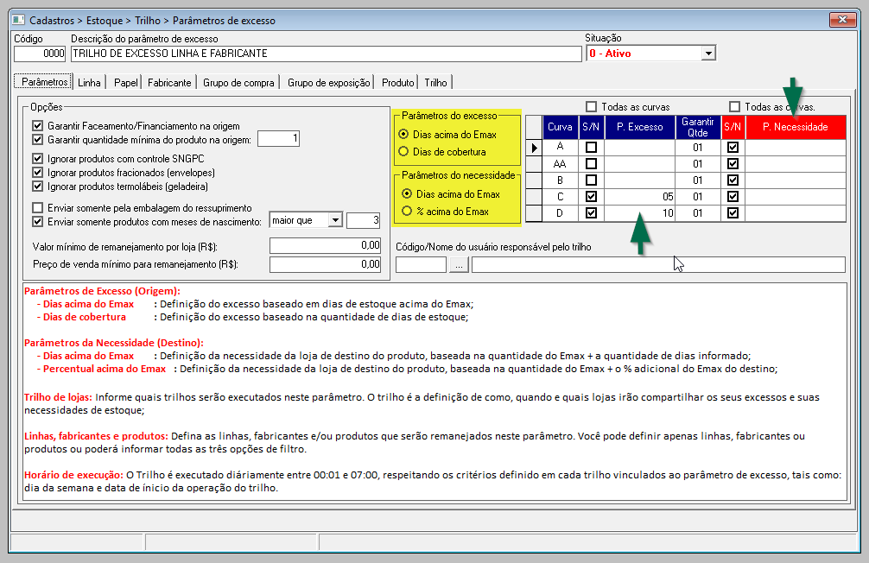Click the minimum quantity field showing 1

(278, 138)
